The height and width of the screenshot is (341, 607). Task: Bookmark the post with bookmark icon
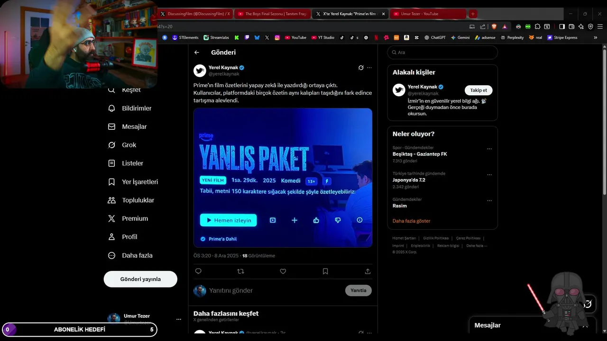coord(325,271)
